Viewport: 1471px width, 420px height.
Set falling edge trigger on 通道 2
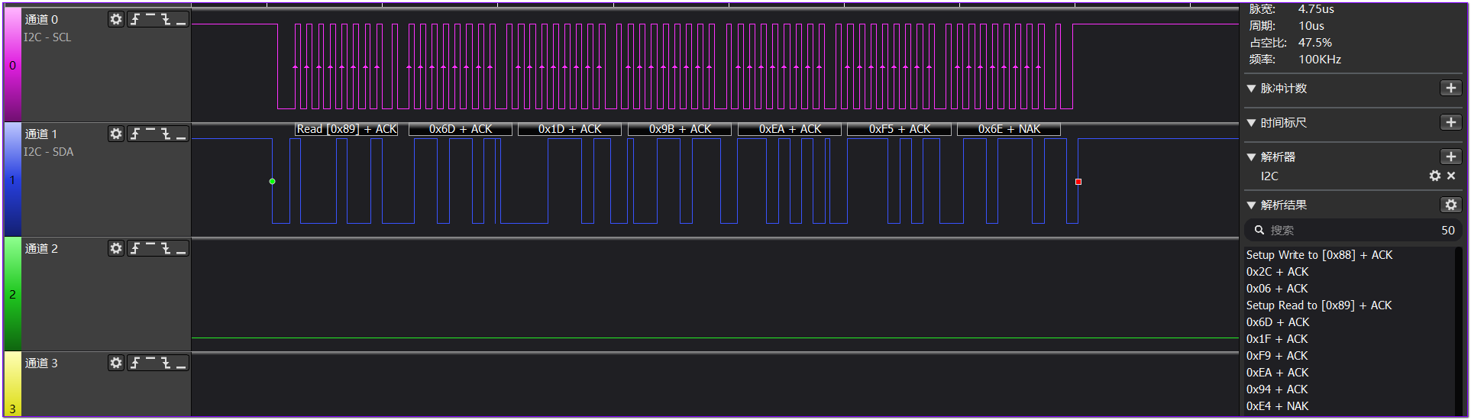(x=166, y=248)
